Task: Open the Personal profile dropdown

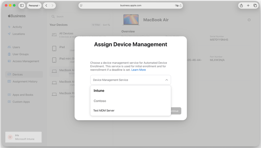Action: [34, 5]
